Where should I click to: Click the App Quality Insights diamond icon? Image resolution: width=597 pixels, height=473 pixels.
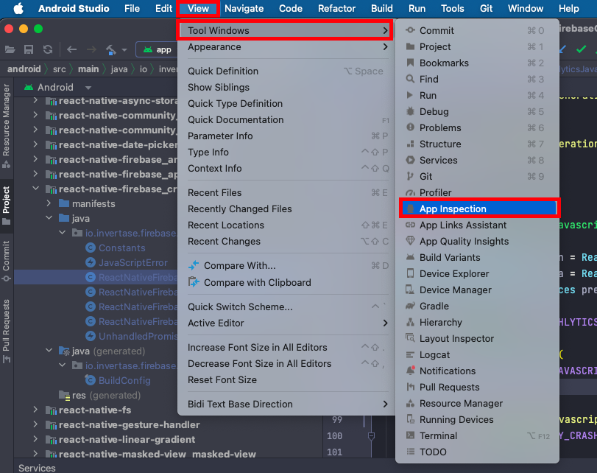point(410,241)
